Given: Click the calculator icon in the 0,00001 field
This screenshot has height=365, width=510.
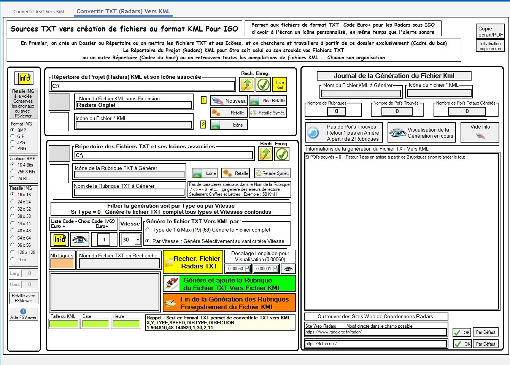Looking at the screenshot, I should tap(276, 269).
